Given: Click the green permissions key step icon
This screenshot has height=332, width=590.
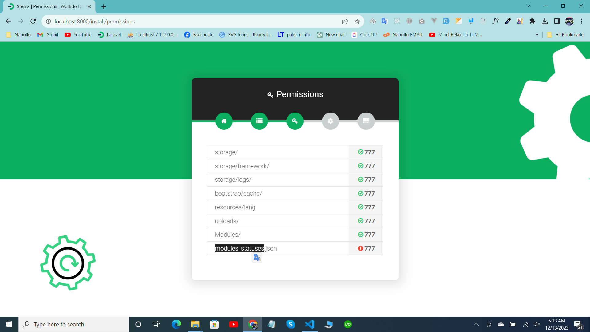Looking at the screenshot, I should (x=295, y=121).
